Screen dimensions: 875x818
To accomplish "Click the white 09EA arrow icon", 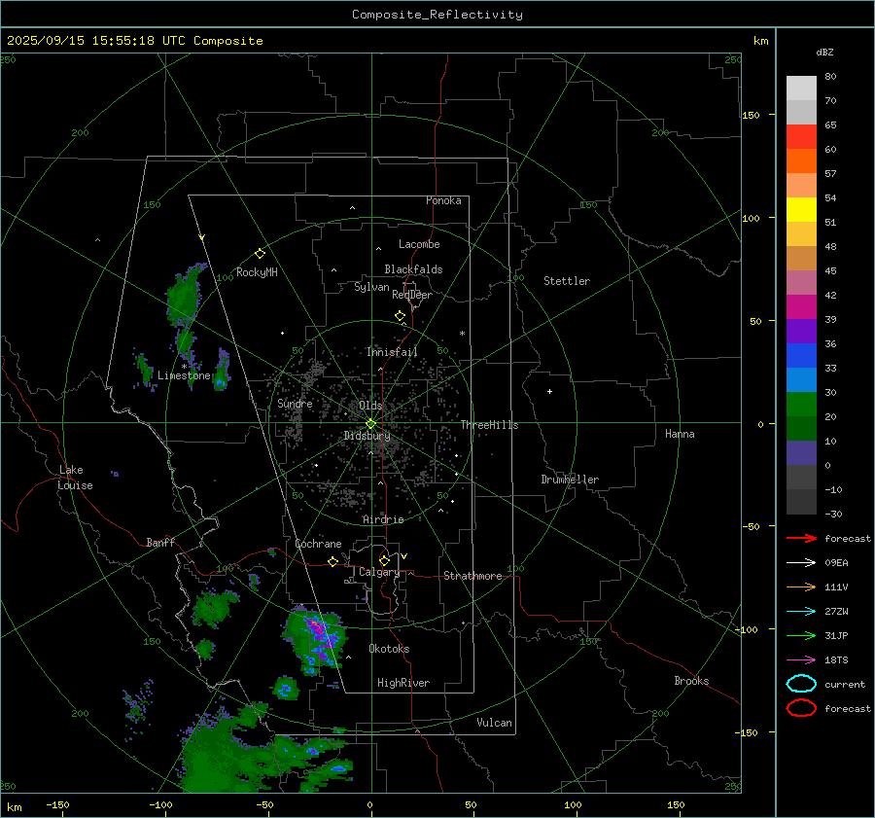I will pyautogui.click(x=801, y=562).
